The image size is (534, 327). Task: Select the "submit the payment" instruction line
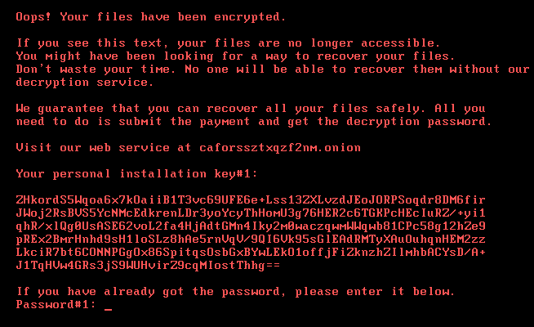pyautogui.click(x=254, y=121)
